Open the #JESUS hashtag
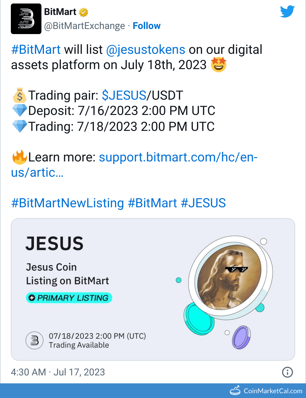The height and width of the screenshot is (398, 306). [203, 203]
